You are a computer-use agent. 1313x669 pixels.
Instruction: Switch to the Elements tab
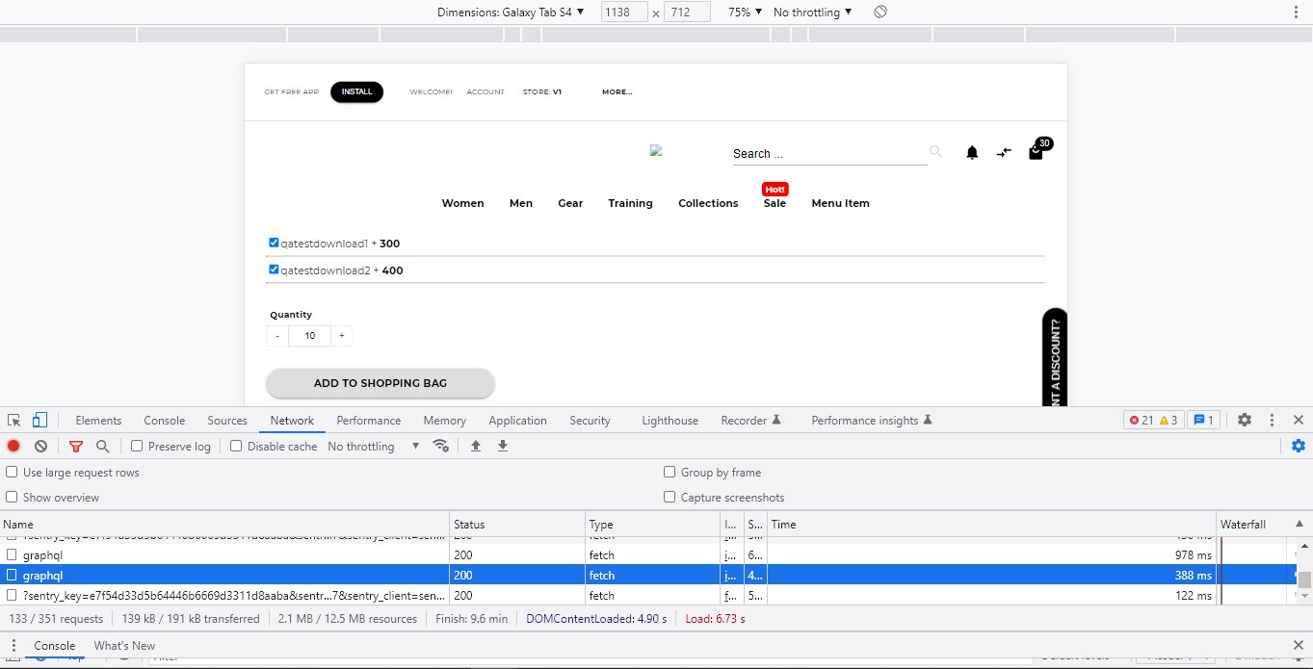click(98, 421)
